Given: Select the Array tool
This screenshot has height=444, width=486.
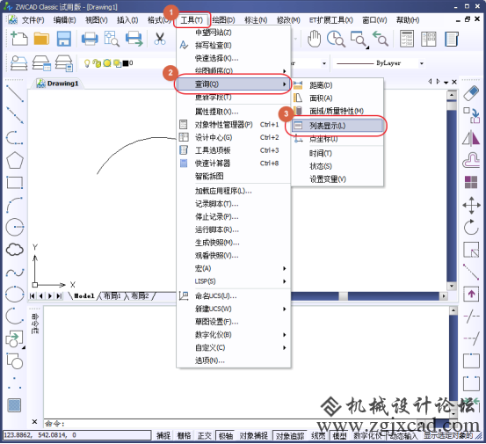Looking at the screenshot, I should (471, 182).
